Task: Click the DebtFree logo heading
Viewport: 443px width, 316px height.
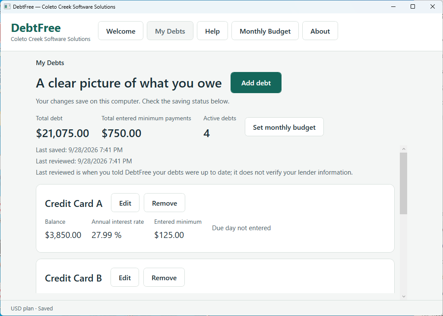Action: pyautogui.click(x=36, y=28)
